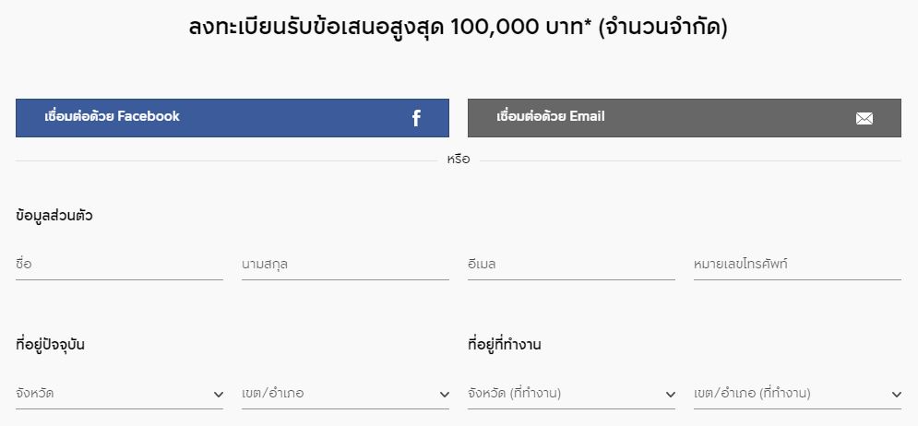The image size is (918, 426).
Task: Click the หมายเลขโทรศัพท์ phone number field
Action: [x=797, y=265]
